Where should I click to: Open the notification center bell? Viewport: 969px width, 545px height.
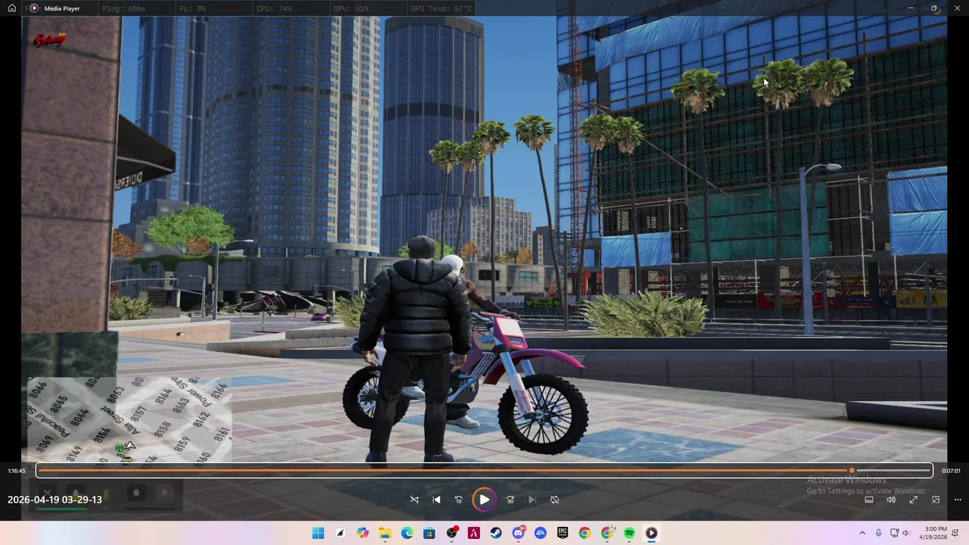[957, 533]
